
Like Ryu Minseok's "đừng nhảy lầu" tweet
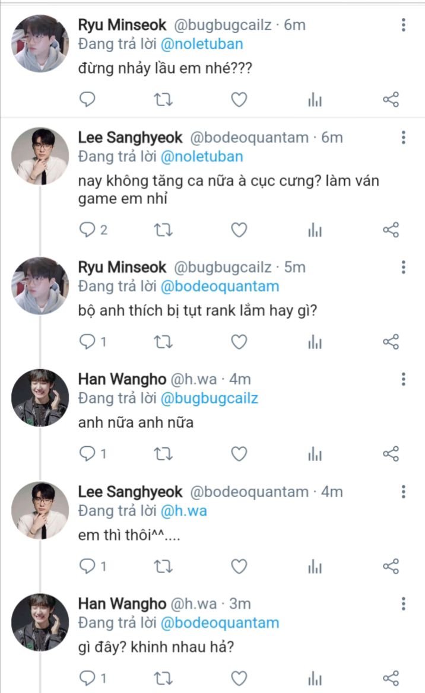[x=239, y=100]
